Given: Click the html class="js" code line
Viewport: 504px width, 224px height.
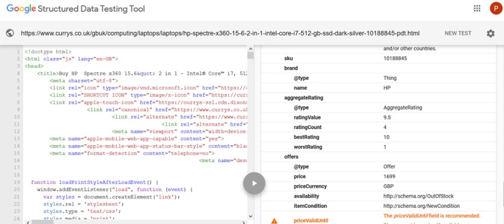Looking at the screenshot, I should [x=71, y=59].
